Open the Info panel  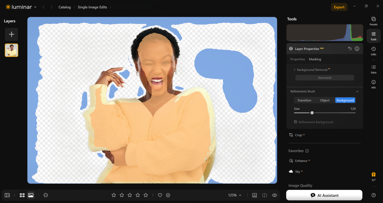(x=373, y=84)
